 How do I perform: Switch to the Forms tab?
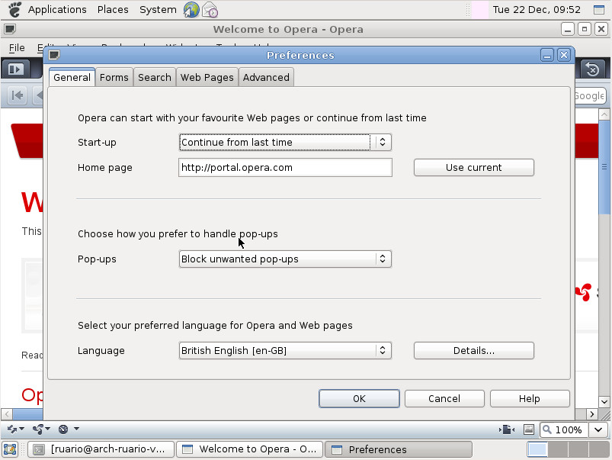(114, 77)
